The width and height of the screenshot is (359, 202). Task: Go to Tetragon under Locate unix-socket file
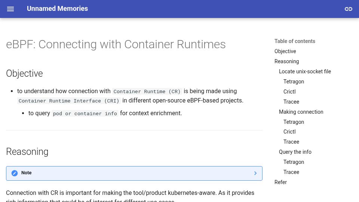[294, 82]
